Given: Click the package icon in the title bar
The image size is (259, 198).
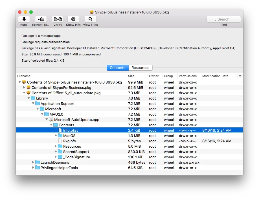Looking at the screenshot, I should pos(91,12).
